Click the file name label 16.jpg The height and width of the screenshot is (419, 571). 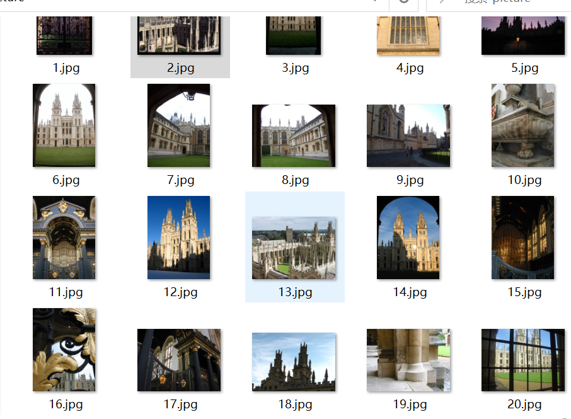coord(66,404)
